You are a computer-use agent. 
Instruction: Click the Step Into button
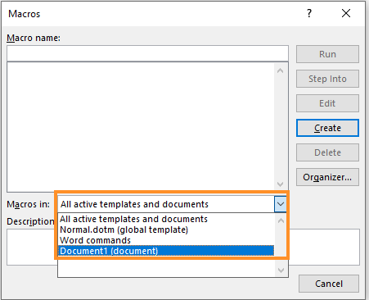tap(327, 79)
